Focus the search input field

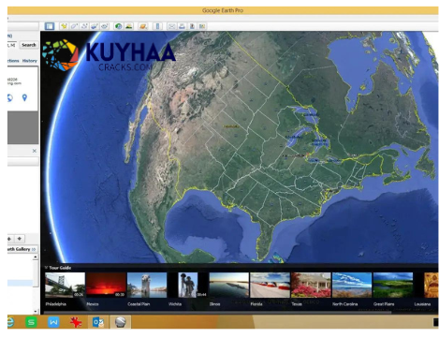(x=12, y=45)
